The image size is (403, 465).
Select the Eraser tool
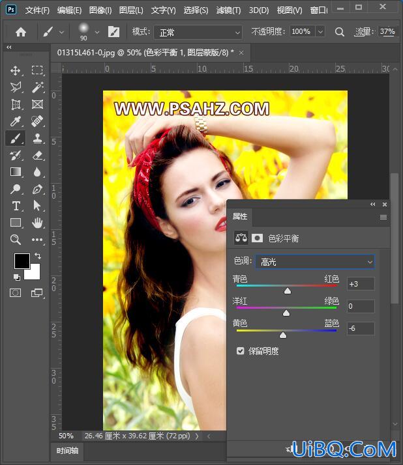pyautogui.click(x=37, y=155)
